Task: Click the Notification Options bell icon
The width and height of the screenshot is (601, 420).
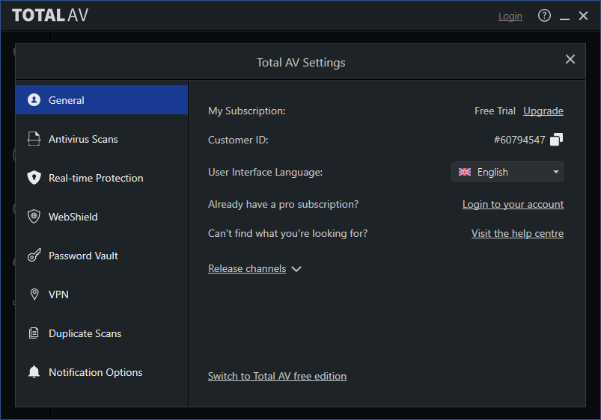Action: (34, 371)
